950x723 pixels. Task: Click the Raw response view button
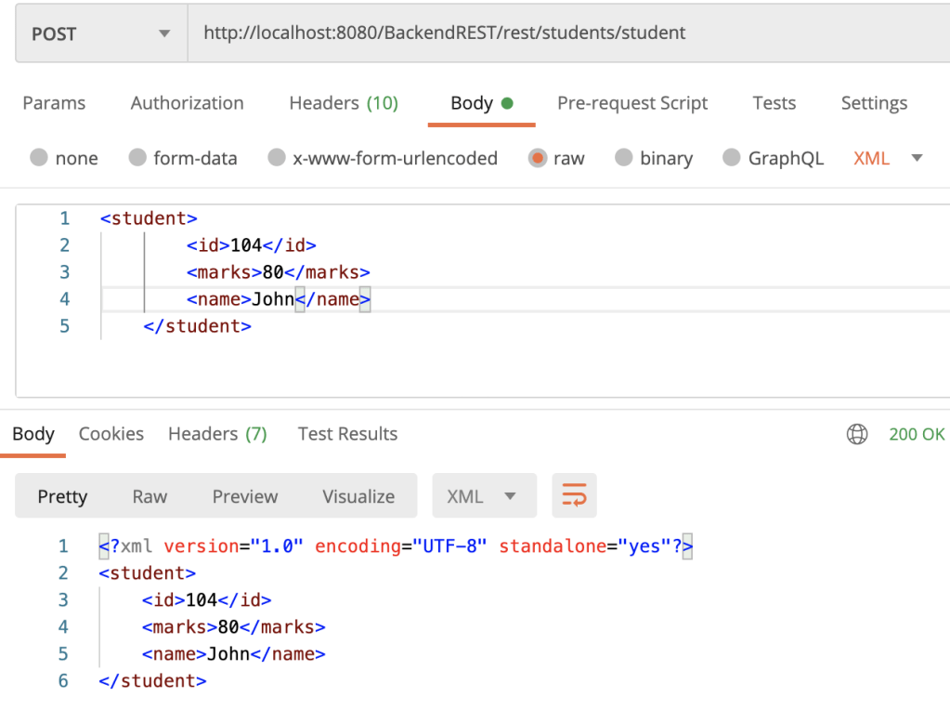[150, 496]
